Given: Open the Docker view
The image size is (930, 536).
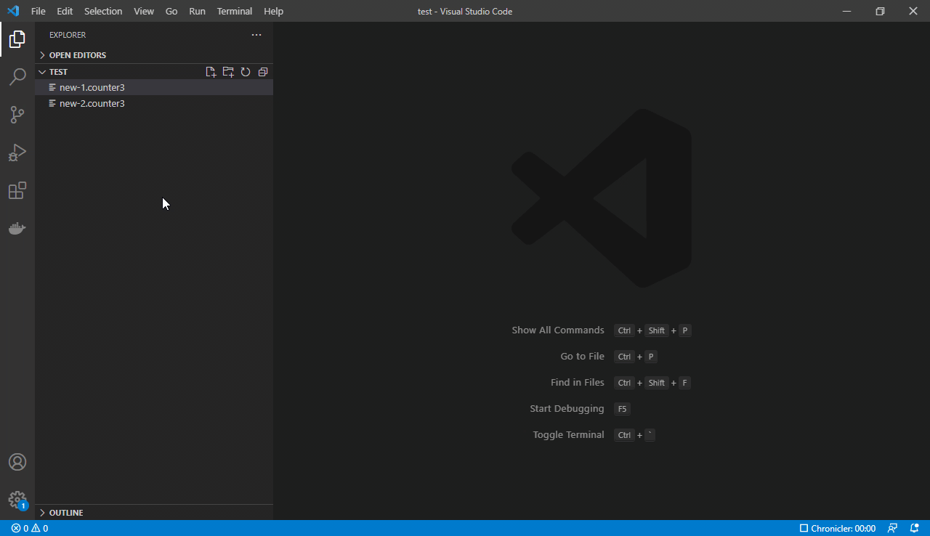Looking at the screenshot, I should 17,228.
